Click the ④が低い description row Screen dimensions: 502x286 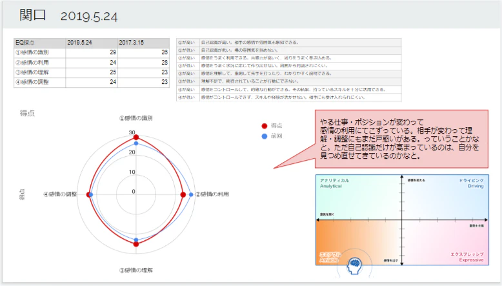coord(289,97)
